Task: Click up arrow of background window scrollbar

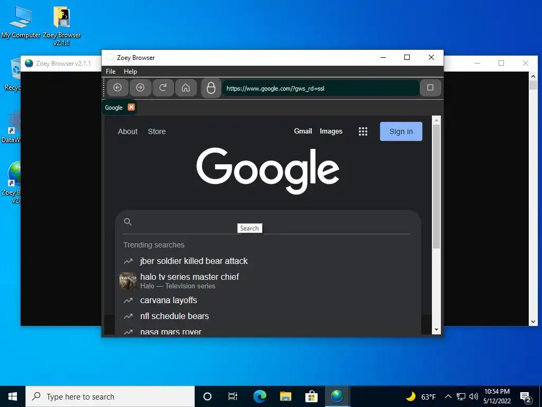Action: (x=533, y=76)
